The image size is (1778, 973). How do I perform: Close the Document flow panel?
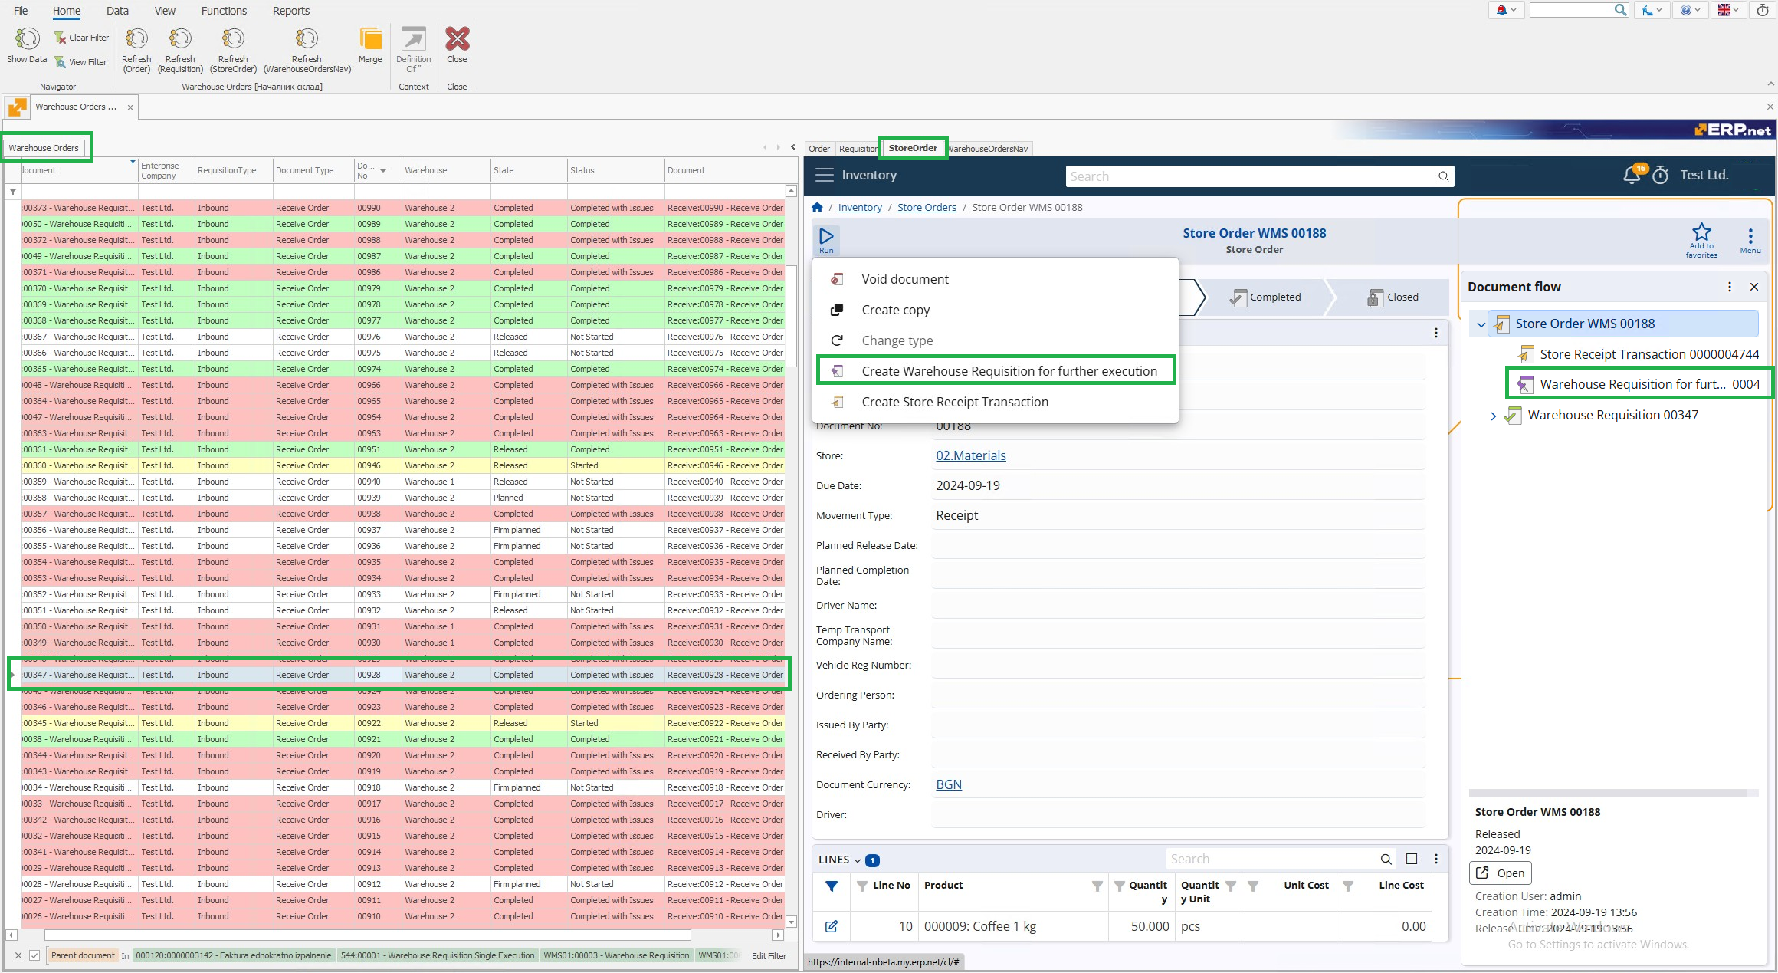1754,287
